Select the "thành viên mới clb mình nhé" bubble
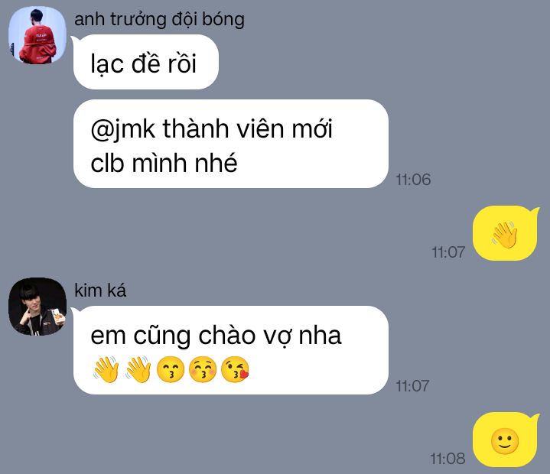The width and height of the screenshot is (550, 474). point(230,144)
